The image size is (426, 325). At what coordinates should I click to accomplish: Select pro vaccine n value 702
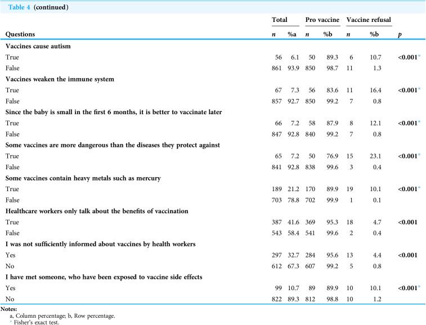click(x=310, y=200)
